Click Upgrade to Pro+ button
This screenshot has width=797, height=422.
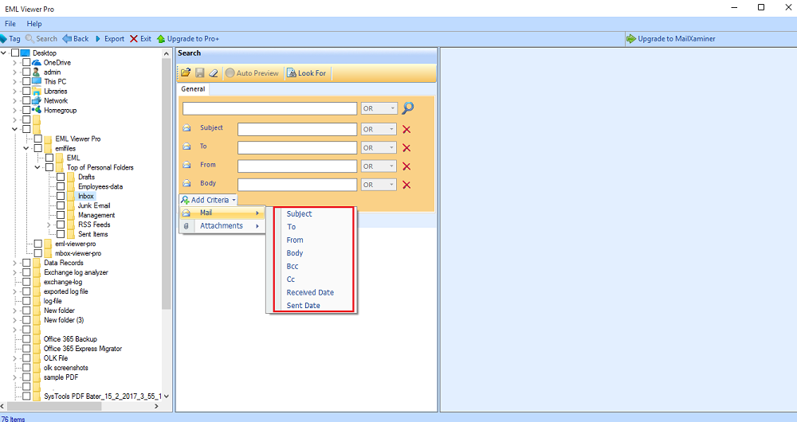click(x=188, y=38)
